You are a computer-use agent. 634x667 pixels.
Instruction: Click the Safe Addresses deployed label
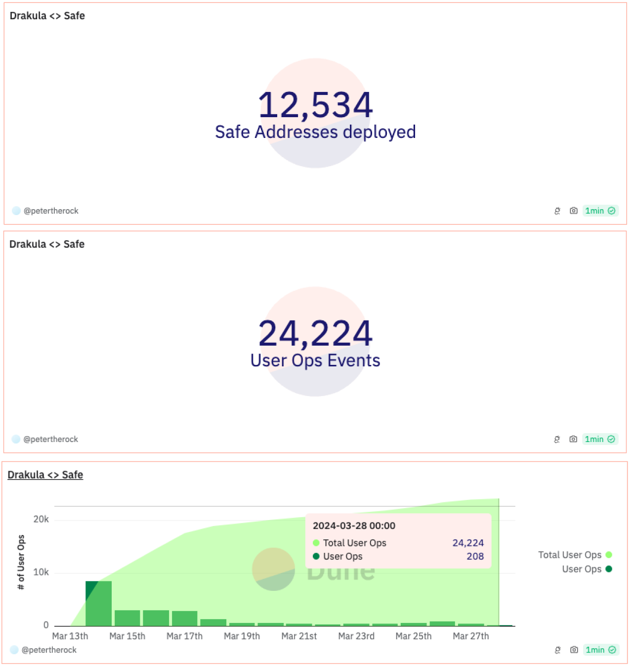(315, 132)
